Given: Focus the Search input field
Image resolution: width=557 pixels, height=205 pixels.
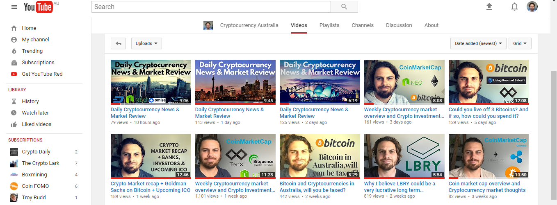Looking at the screenshot, I should tap(211, 7).
